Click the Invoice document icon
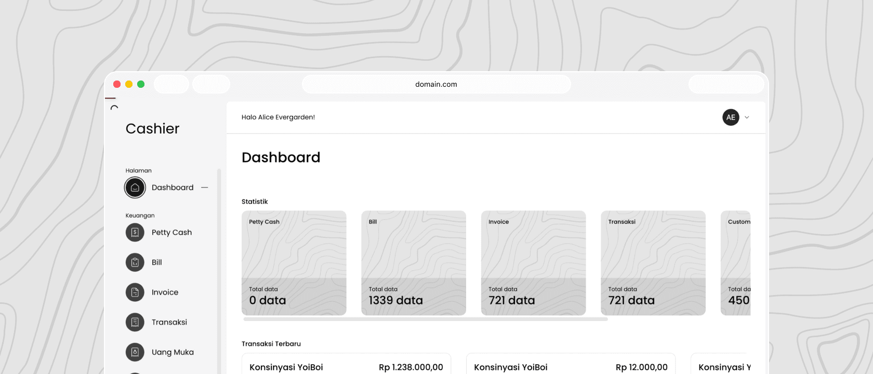 click(x=135, y=292)
